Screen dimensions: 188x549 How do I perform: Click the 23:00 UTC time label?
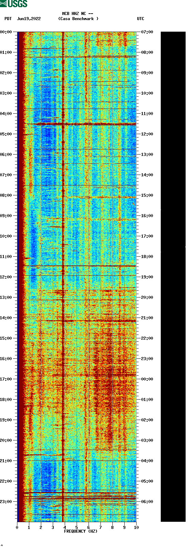[x=147, y=359]
